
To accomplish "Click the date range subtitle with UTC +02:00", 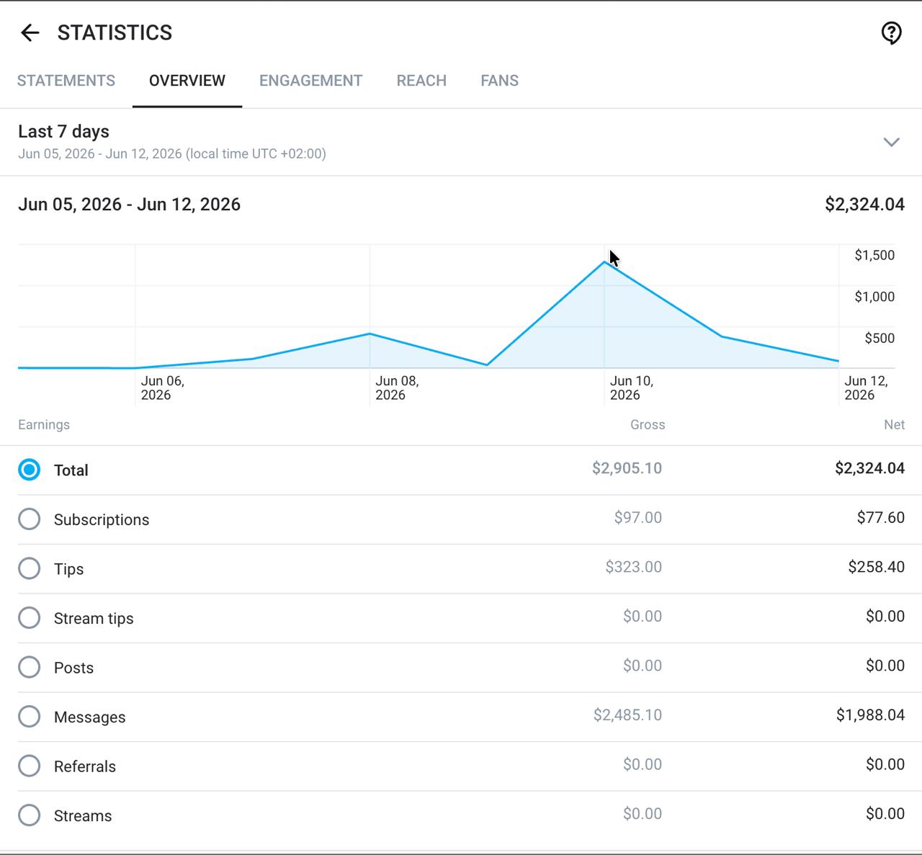I will click(172, 153).
